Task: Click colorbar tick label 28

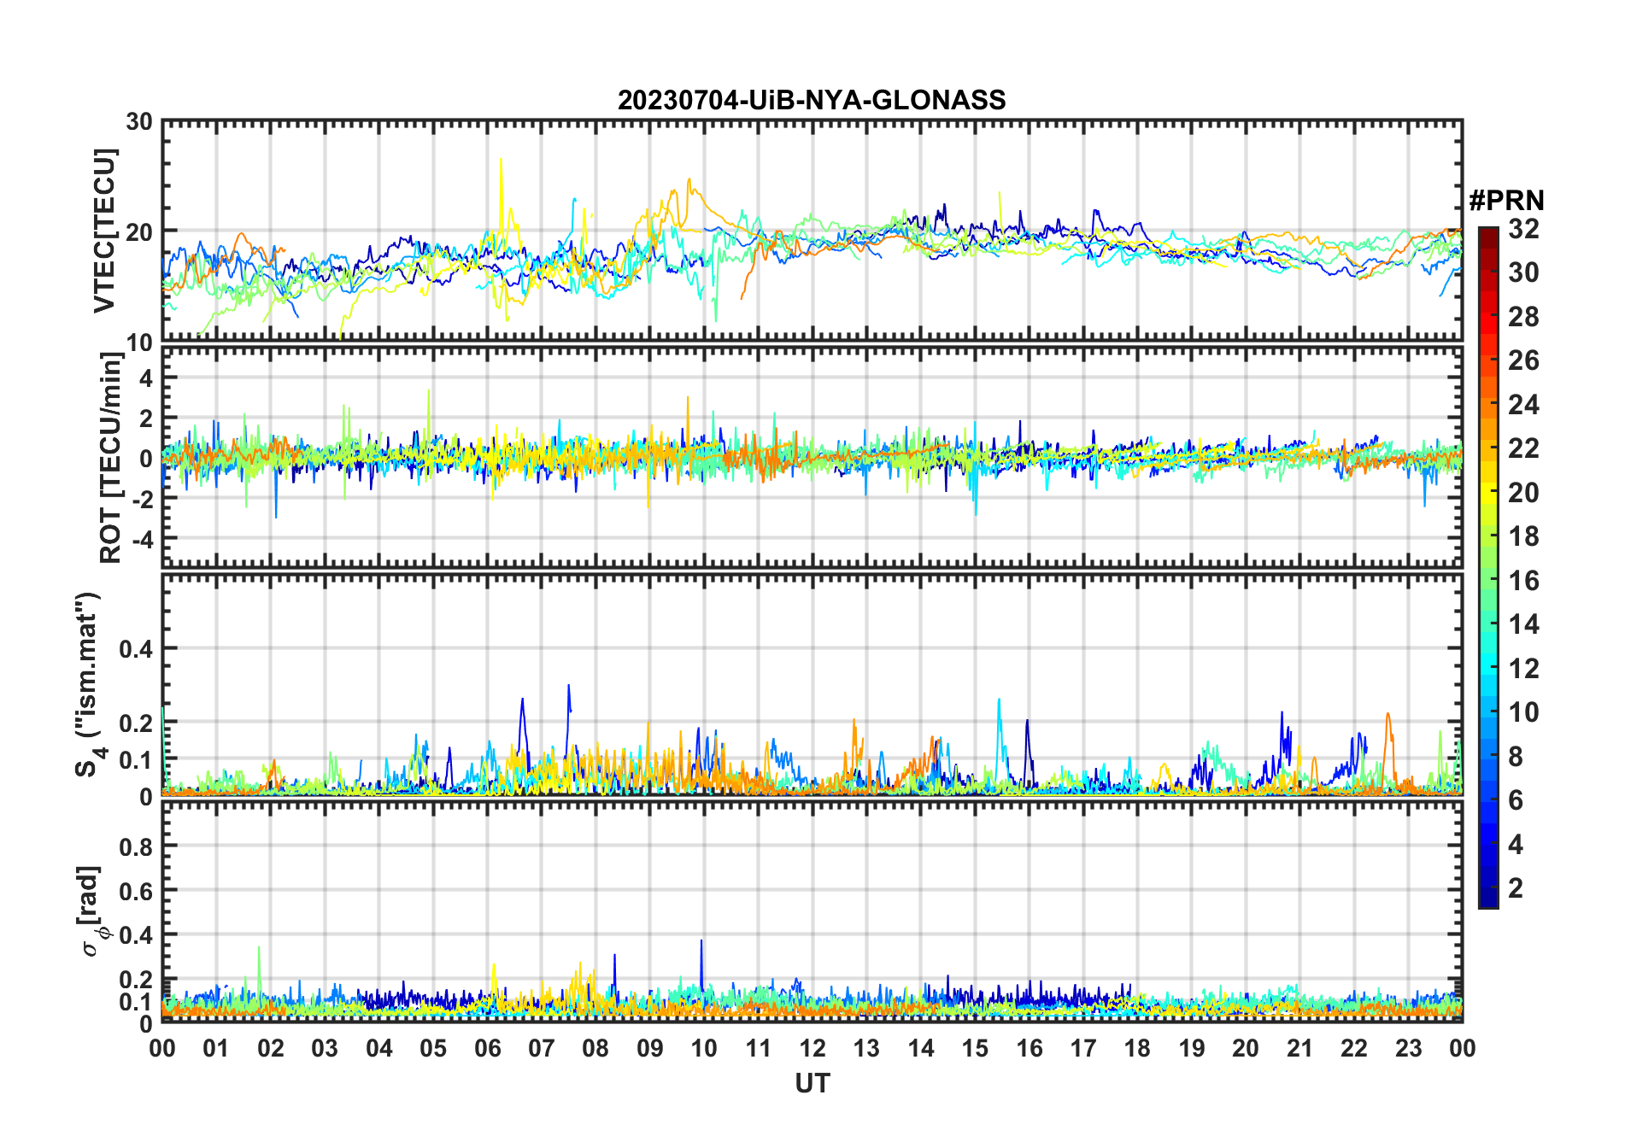Action: point(1524,317)
